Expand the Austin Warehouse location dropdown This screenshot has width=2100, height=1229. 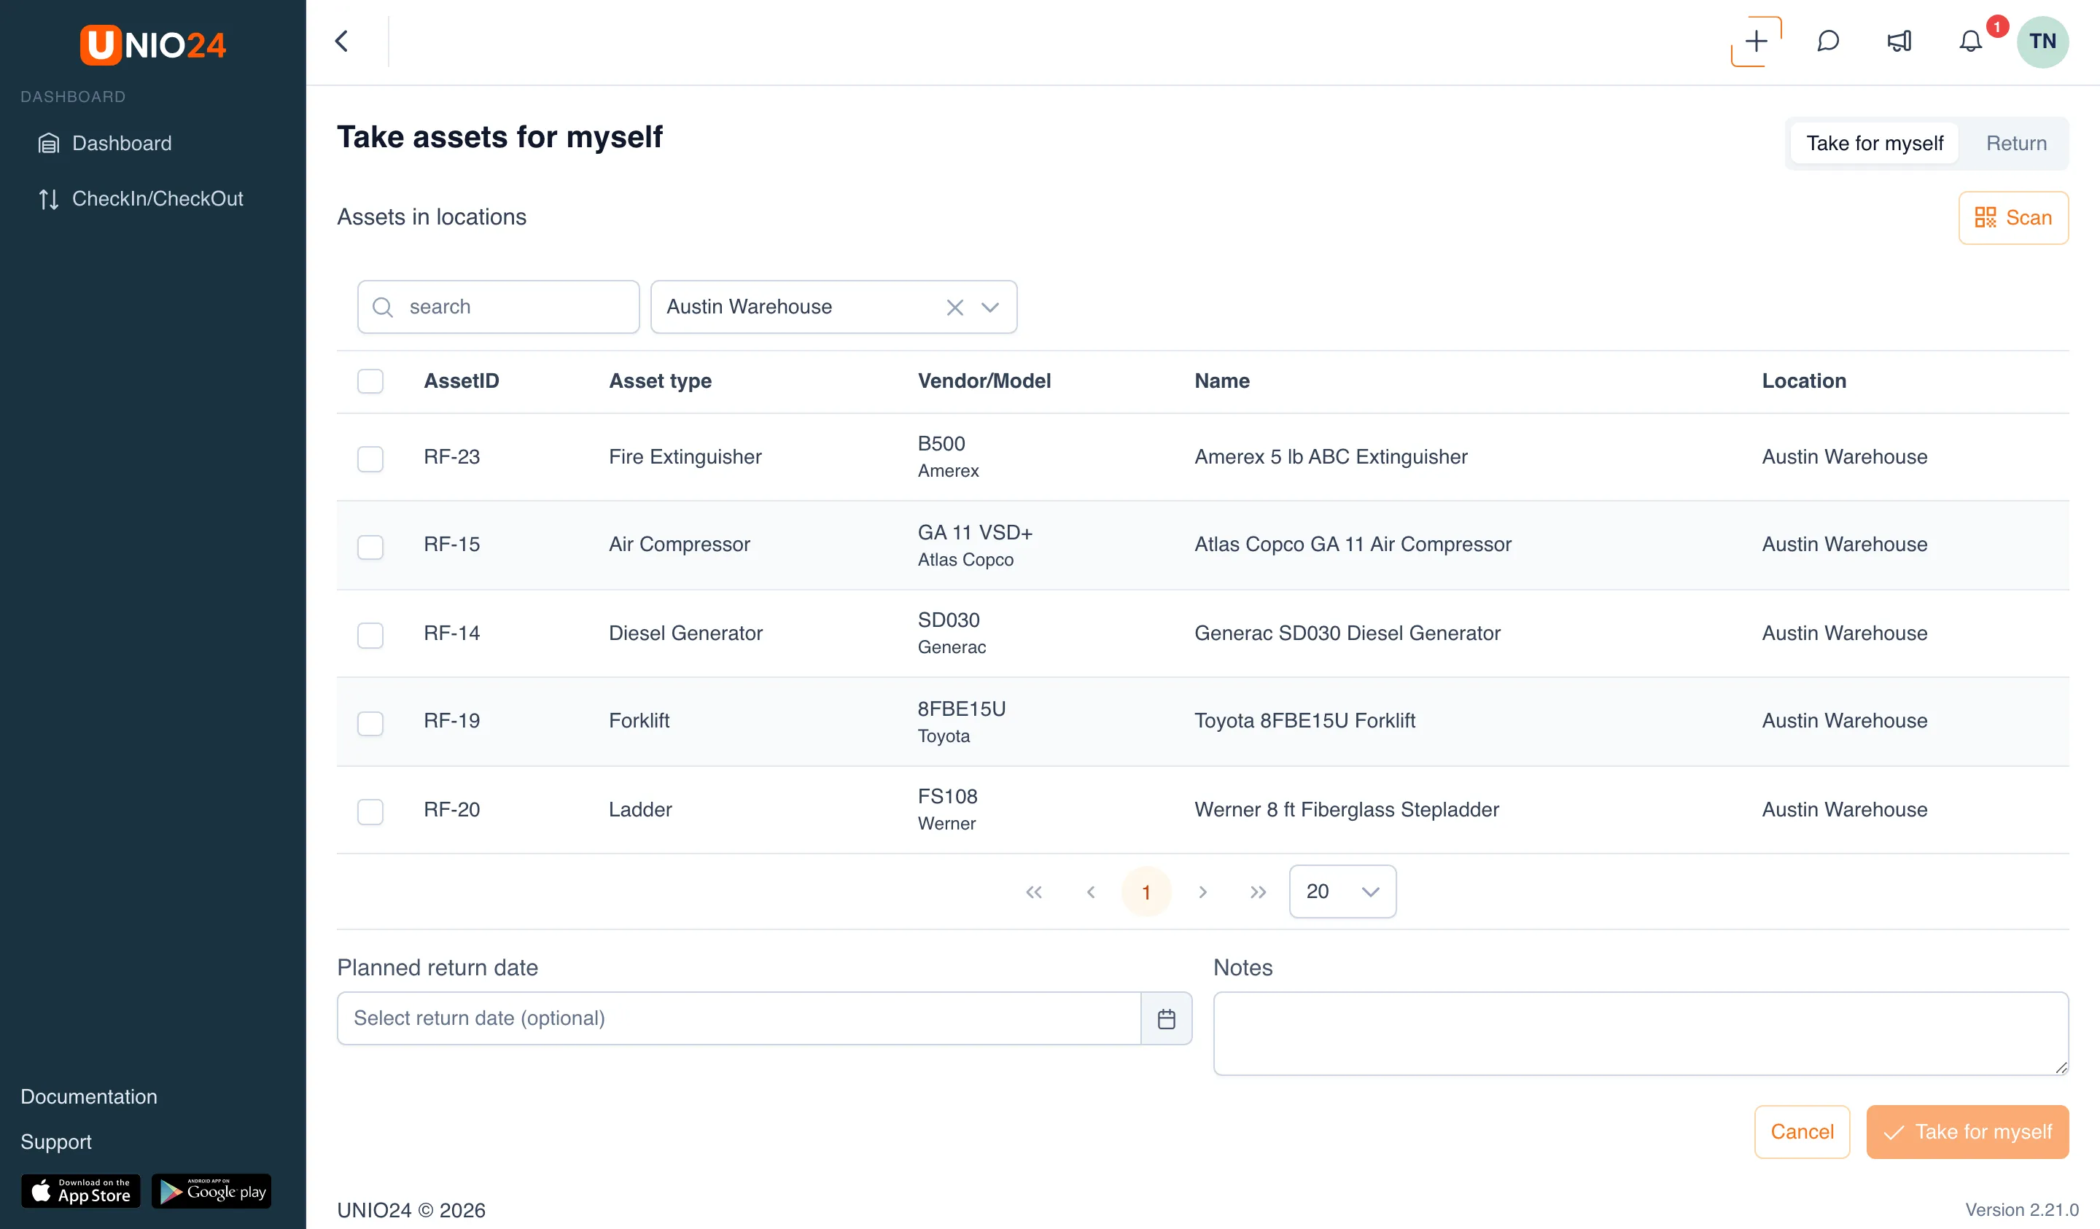(990, 308)
